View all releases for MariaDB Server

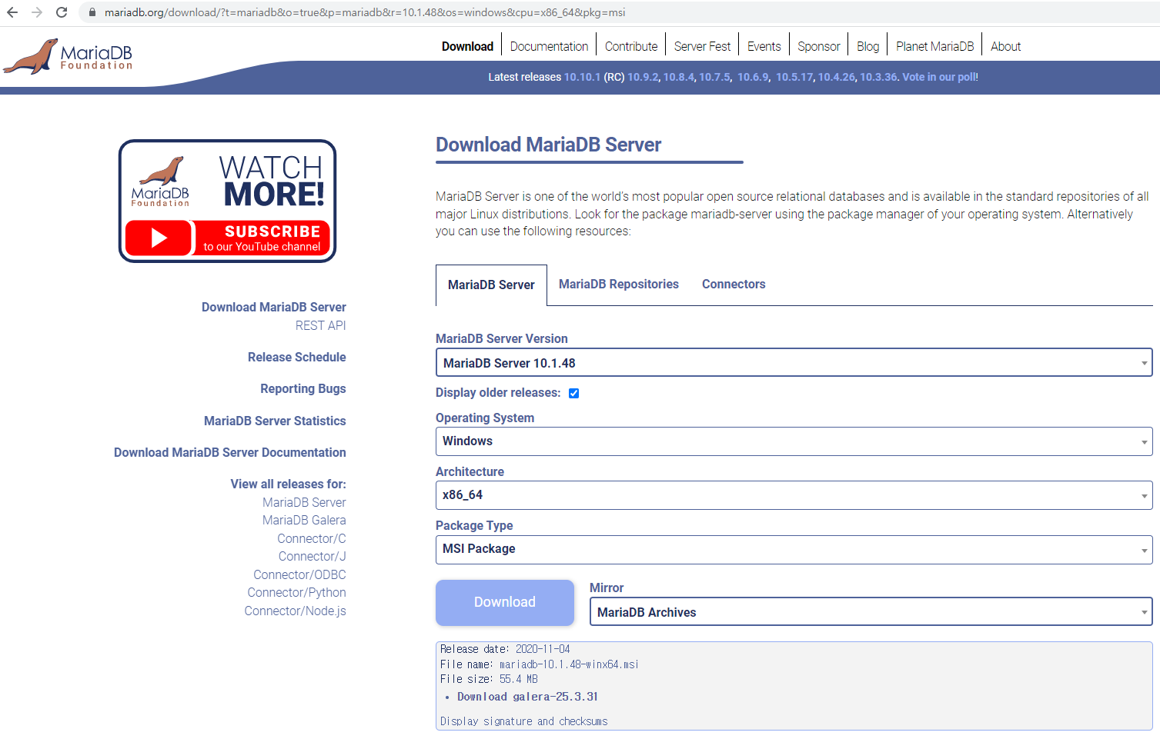pyautogui.click(x=304, y=502)
